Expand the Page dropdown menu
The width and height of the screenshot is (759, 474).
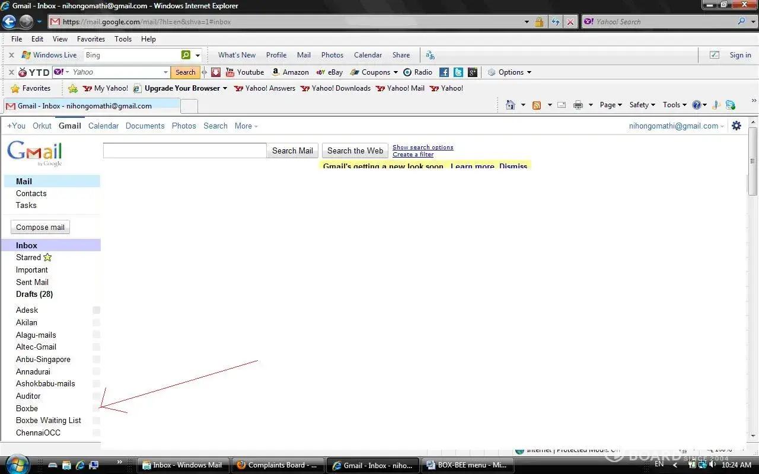pyautogui.click(x=611, y=105)
